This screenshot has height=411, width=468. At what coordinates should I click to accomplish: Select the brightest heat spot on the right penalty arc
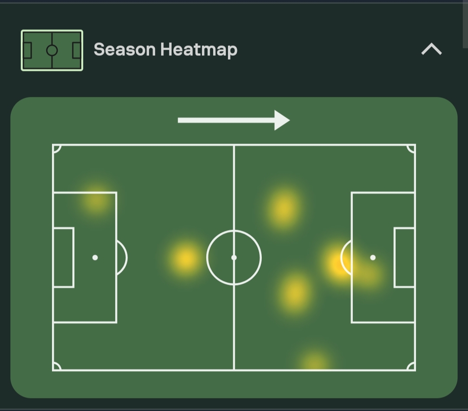(x=338, y=262)
